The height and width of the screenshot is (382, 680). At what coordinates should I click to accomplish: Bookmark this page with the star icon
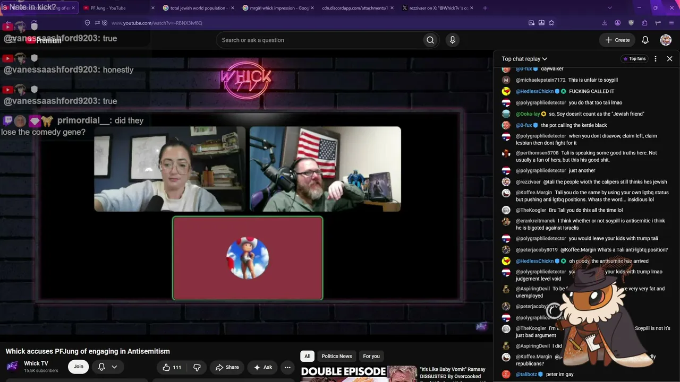click(x=551, y=23)
